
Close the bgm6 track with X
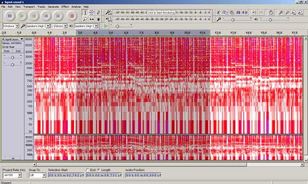click(x=3, y=39)
